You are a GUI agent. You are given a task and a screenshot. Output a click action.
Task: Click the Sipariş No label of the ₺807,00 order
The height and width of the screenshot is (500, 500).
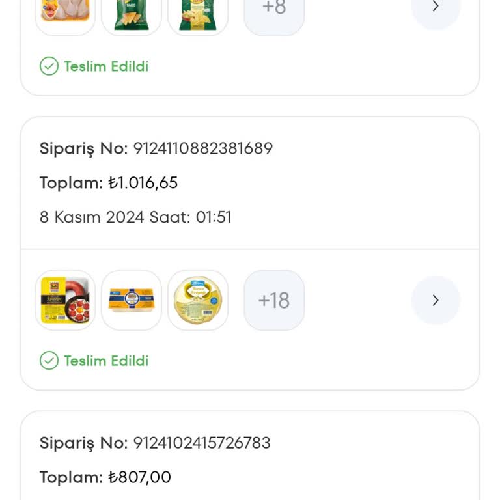83,443
